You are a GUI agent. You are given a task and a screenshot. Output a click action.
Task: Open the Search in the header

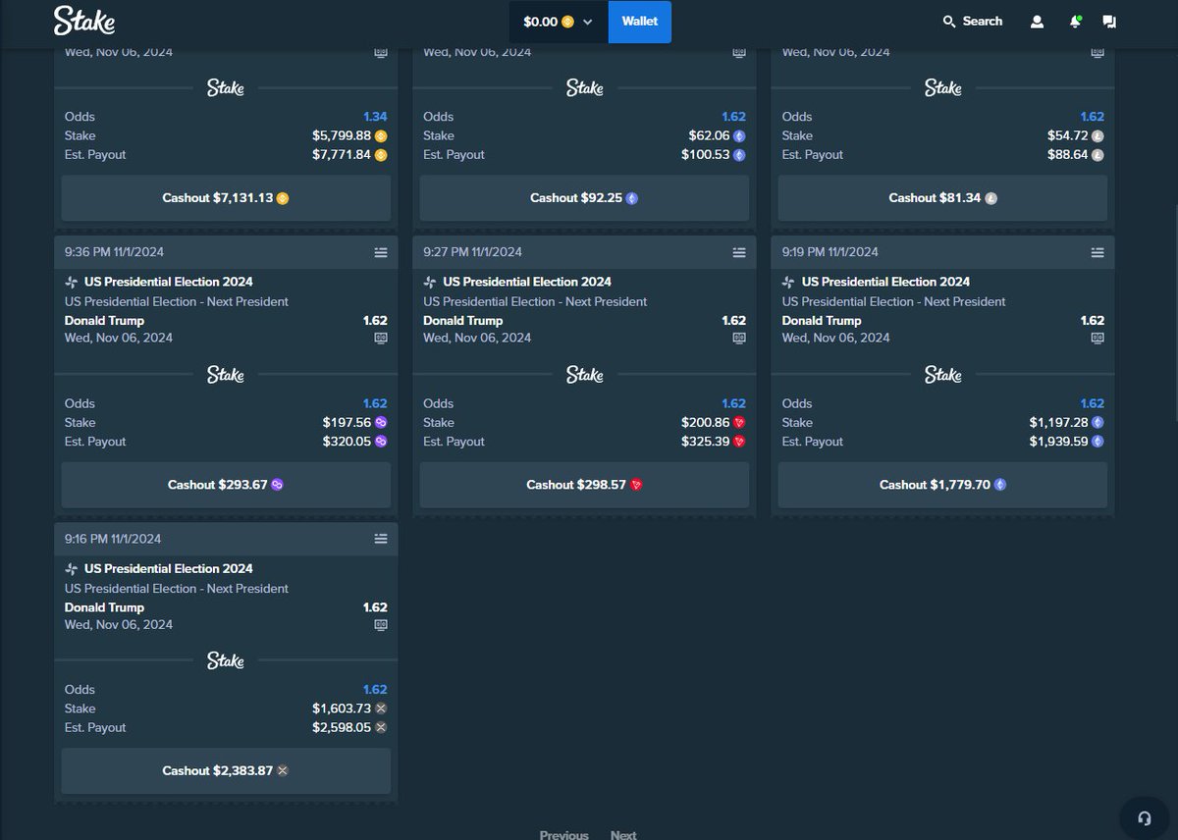(x=973, y=22)
